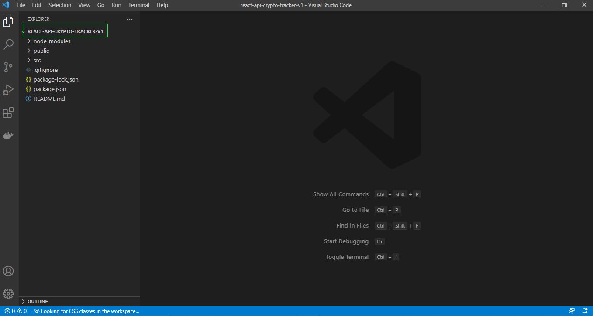Click the Go to File label

(355, 210)
